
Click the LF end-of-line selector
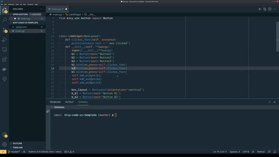[253, 152]
